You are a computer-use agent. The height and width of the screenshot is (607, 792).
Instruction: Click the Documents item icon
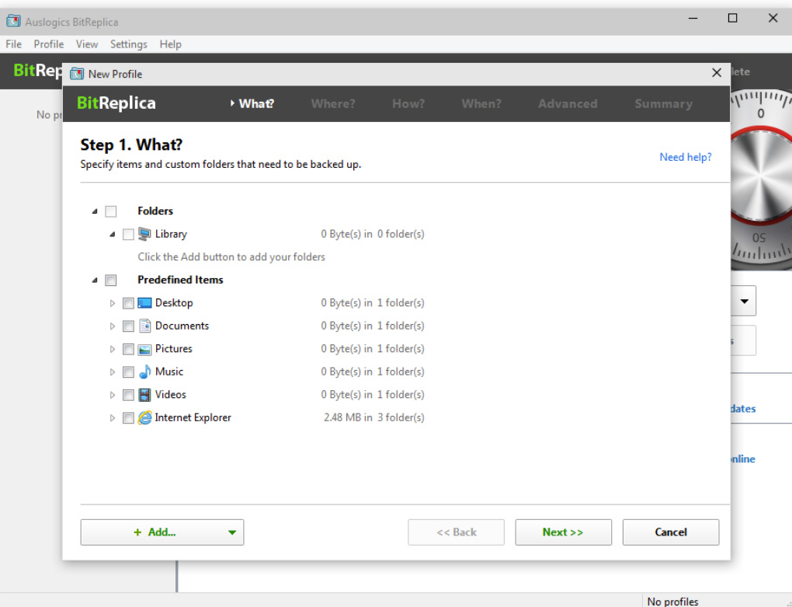pos(144,326)
